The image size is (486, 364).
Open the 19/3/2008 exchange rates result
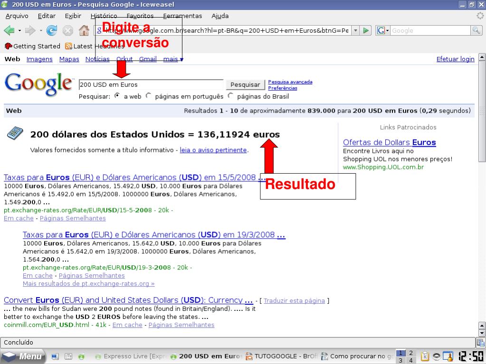(x=154, y=235)
